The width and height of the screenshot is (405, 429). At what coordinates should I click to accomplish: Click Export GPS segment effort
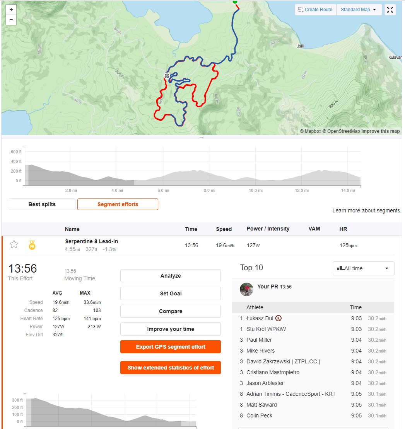pos(171,347)
